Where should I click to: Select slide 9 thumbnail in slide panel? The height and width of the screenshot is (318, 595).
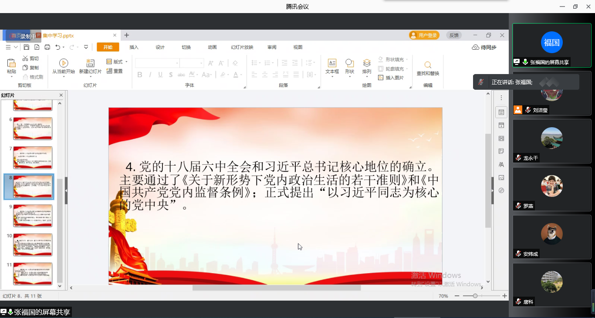[33, 216]
